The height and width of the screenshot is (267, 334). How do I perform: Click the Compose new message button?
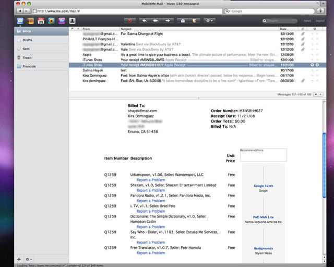point(194,21)
